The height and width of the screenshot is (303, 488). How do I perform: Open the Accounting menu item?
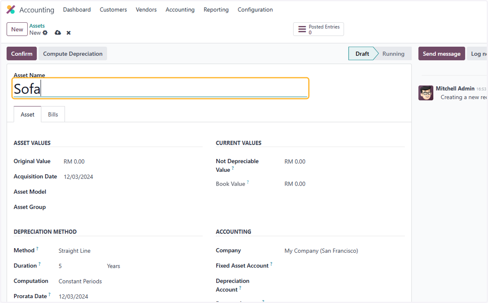click(180, 10)
